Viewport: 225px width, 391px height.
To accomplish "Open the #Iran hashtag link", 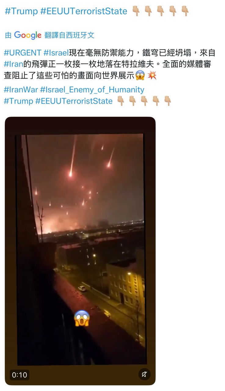I will tap(13, 64).
